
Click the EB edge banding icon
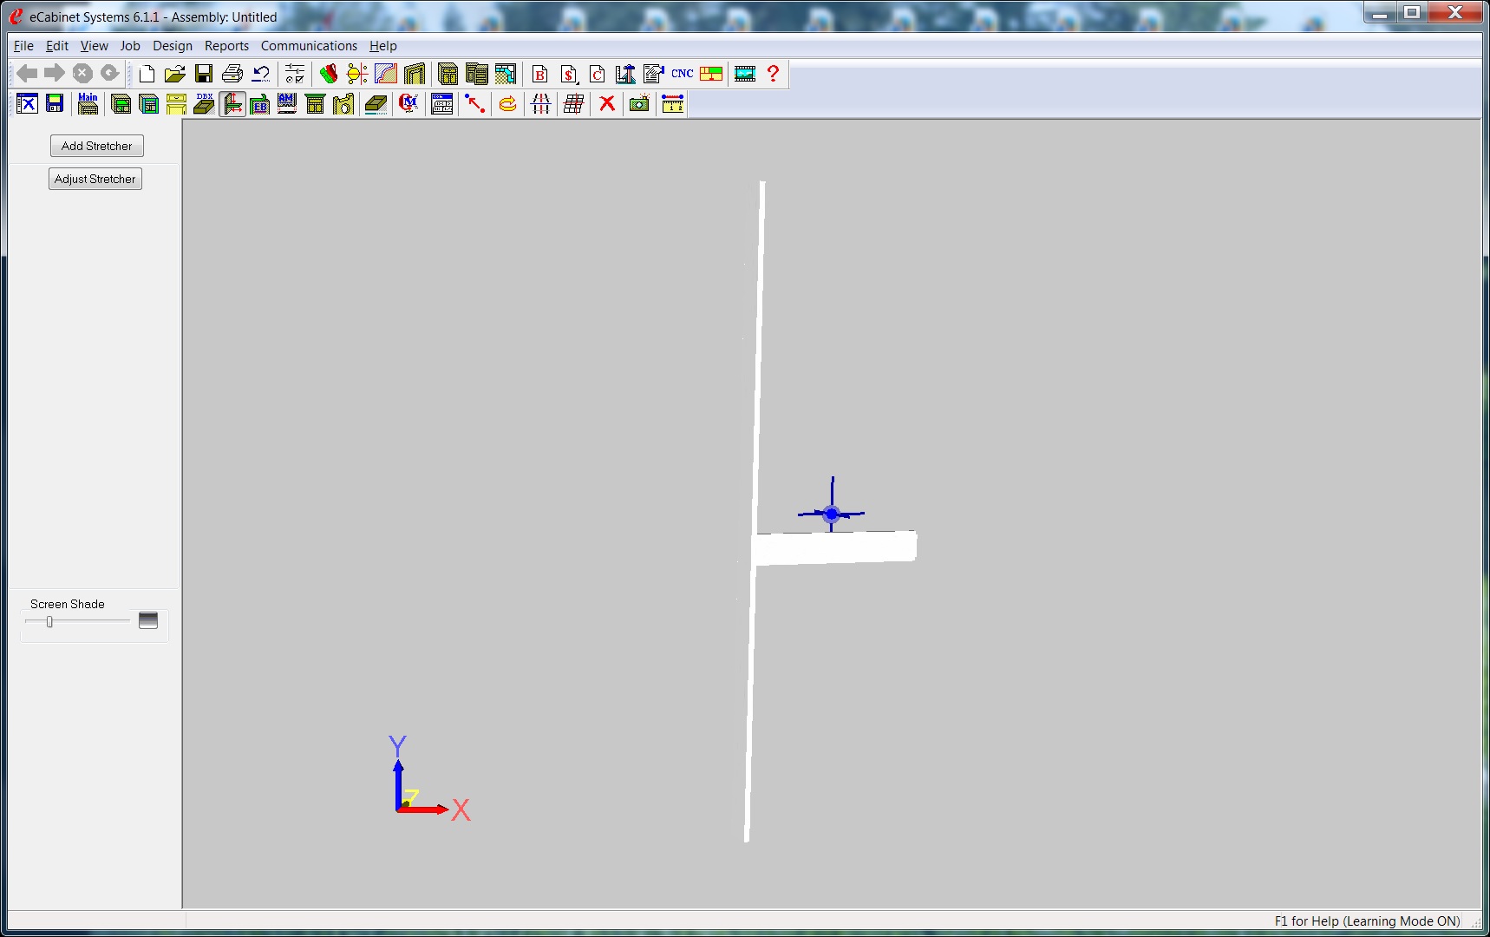click(259, 104)
